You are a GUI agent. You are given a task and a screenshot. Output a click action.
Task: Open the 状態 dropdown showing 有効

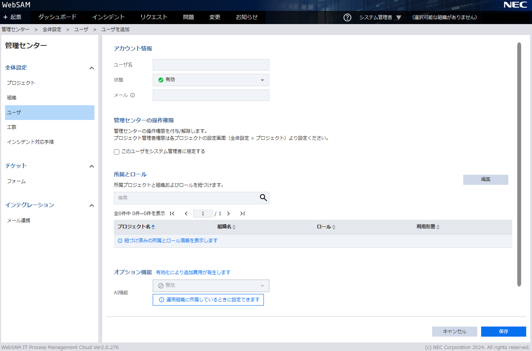tap(211, 80)
